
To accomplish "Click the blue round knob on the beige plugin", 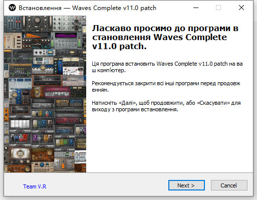I will [42, 165].
